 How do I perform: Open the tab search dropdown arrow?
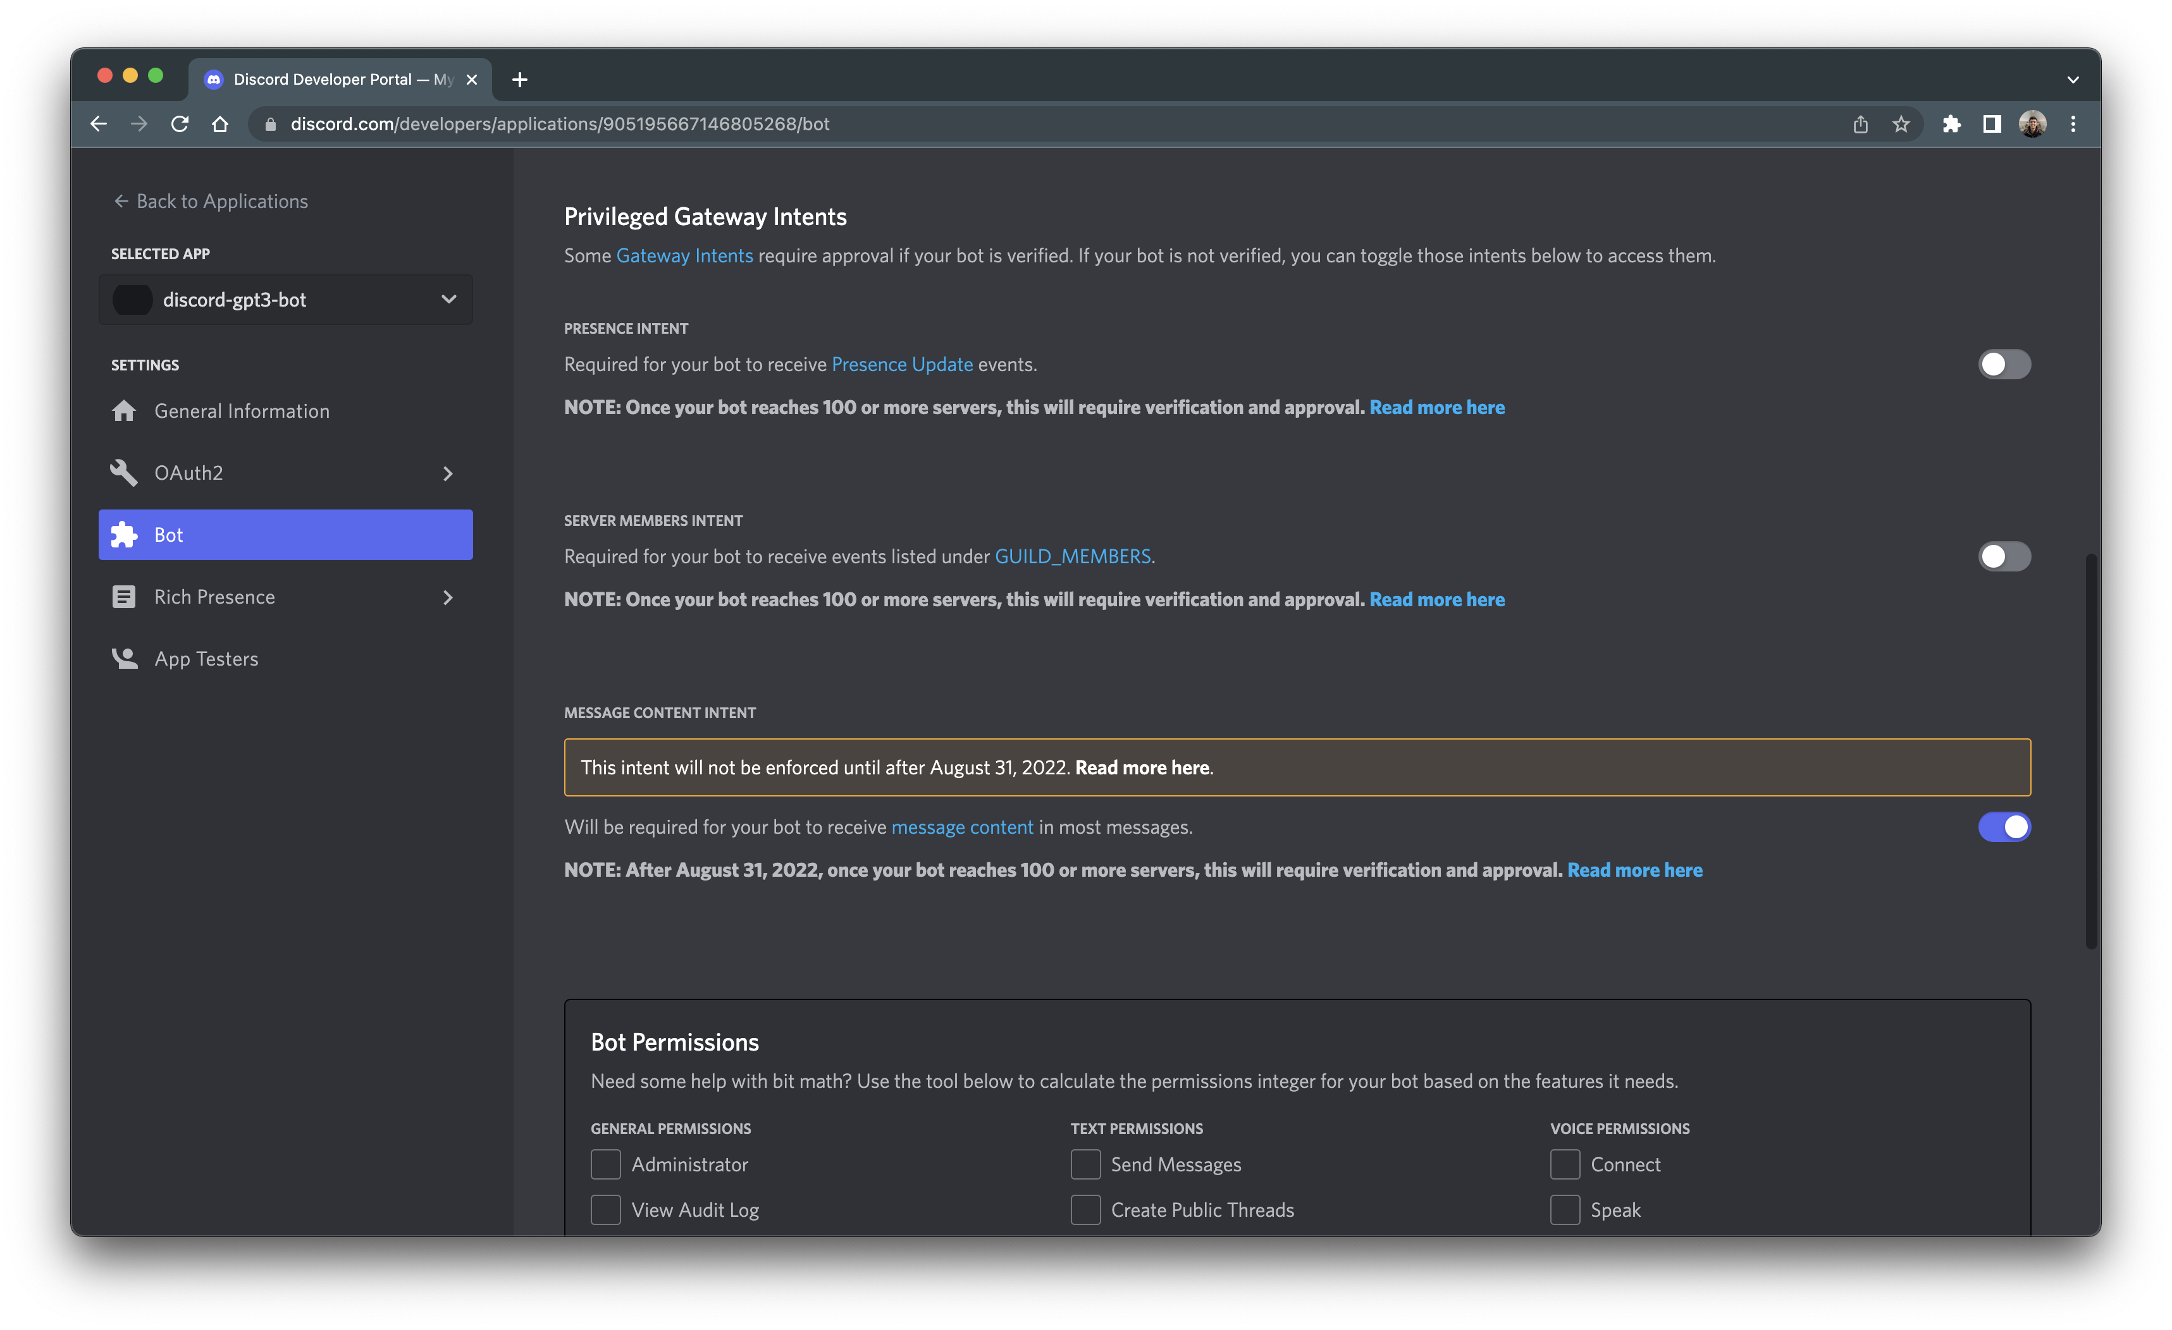coord(2073,80)
